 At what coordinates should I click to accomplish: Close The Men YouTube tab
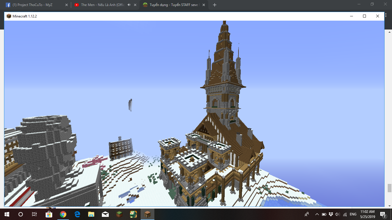click(135, 5)
